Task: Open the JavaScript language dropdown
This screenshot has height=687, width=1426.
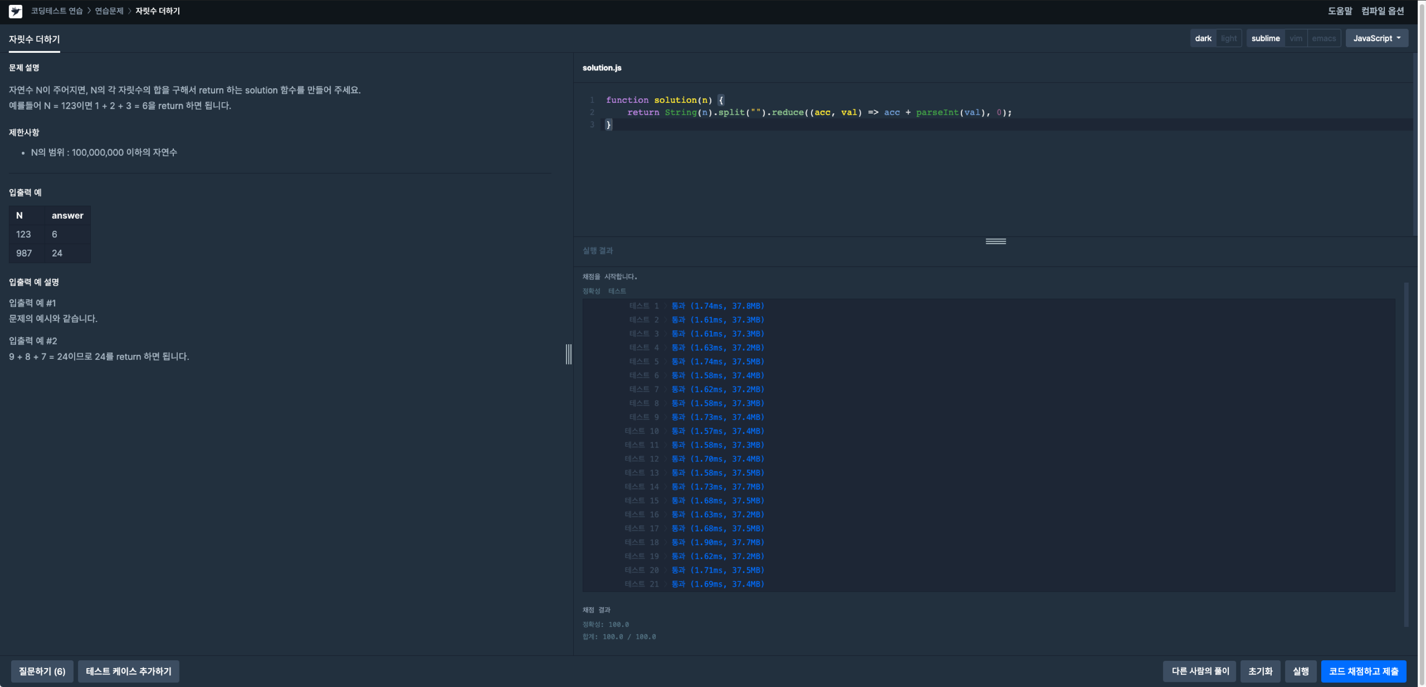Action: [x=1376, y=38]
